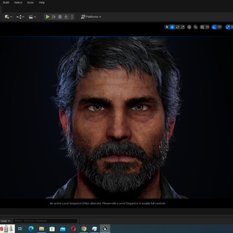Activate the Translate (move) gizmo tool
Viewport: 233px width, 233px height.
pos(172,27)
